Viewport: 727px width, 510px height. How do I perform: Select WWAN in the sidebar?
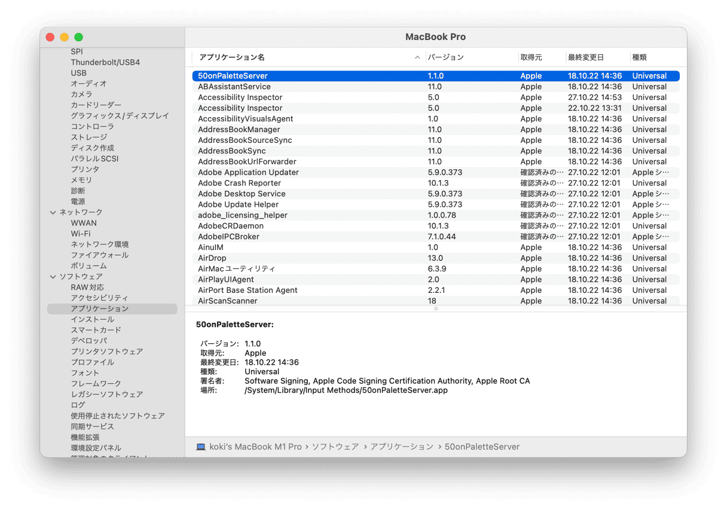[x=84, y=223]
